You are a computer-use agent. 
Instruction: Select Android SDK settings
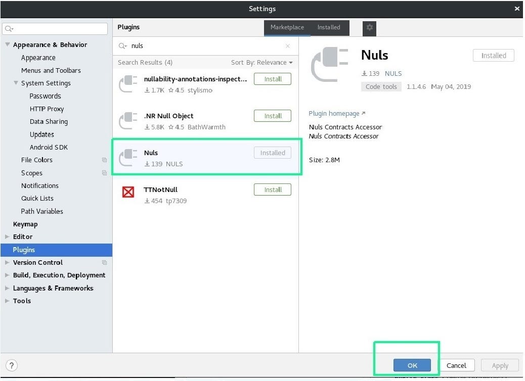[49, 147]
